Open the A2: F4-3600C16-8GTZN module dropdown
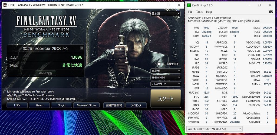Screen dimensions: 277x135 point(214,129)
